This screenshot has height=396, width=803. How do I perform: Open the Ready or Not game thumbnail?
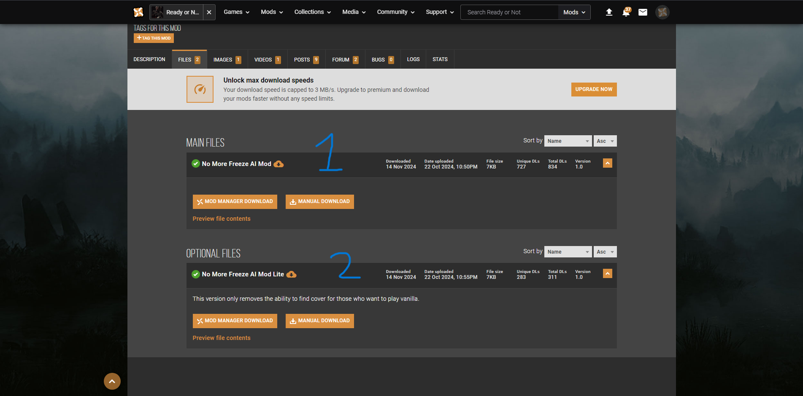coord(157,12)
